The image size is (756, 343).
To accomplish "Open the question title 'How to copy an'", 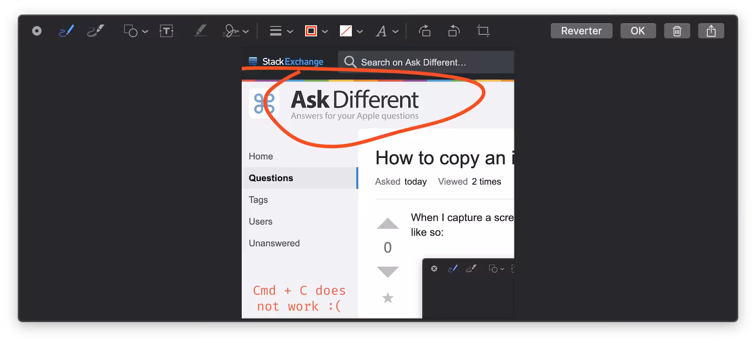I will pos(444,158).
